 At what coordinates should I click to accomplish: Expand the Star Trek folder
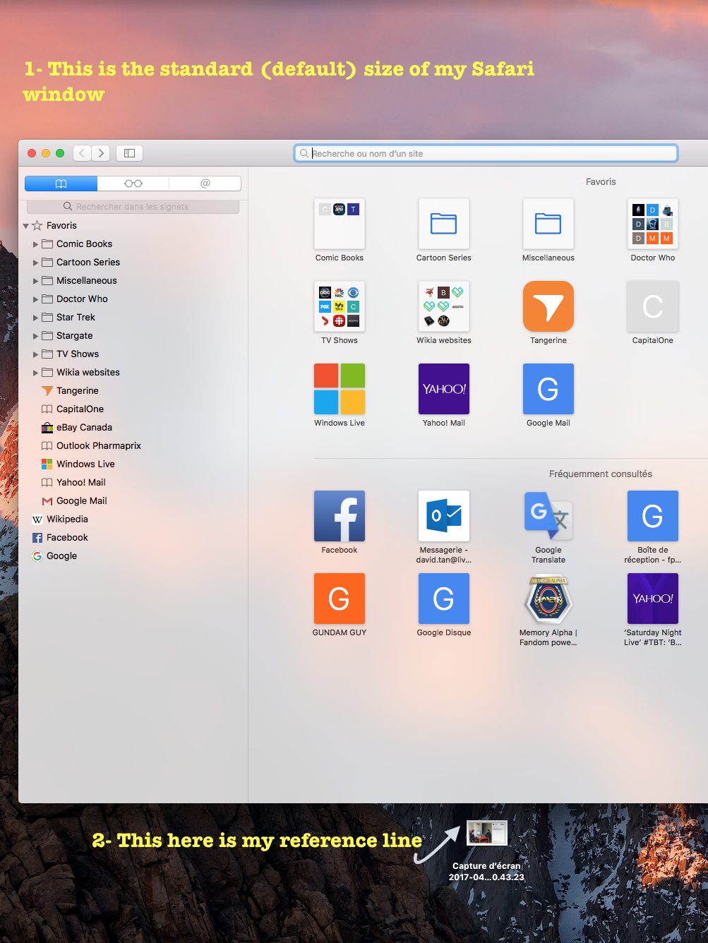[x=36, y=318]
